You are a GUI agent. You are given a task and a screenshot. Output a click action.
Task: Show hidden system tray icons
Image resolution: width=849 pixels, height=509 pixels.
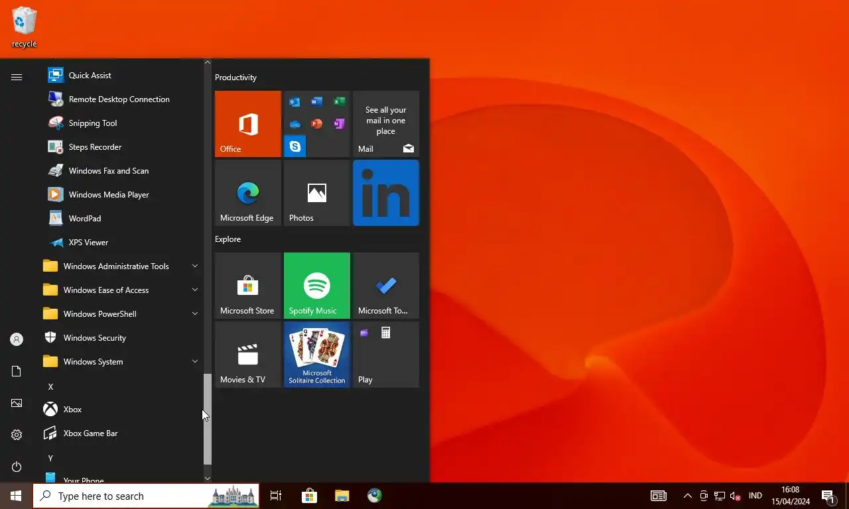point(688,496)
